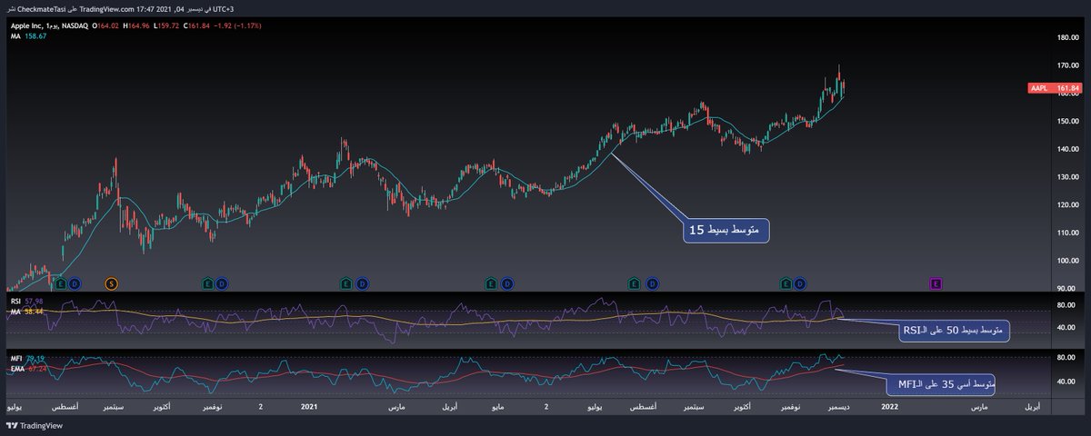Click the dividend D marker at May 2021
The height and width of the screenshot is (436, 1091).
506,284
